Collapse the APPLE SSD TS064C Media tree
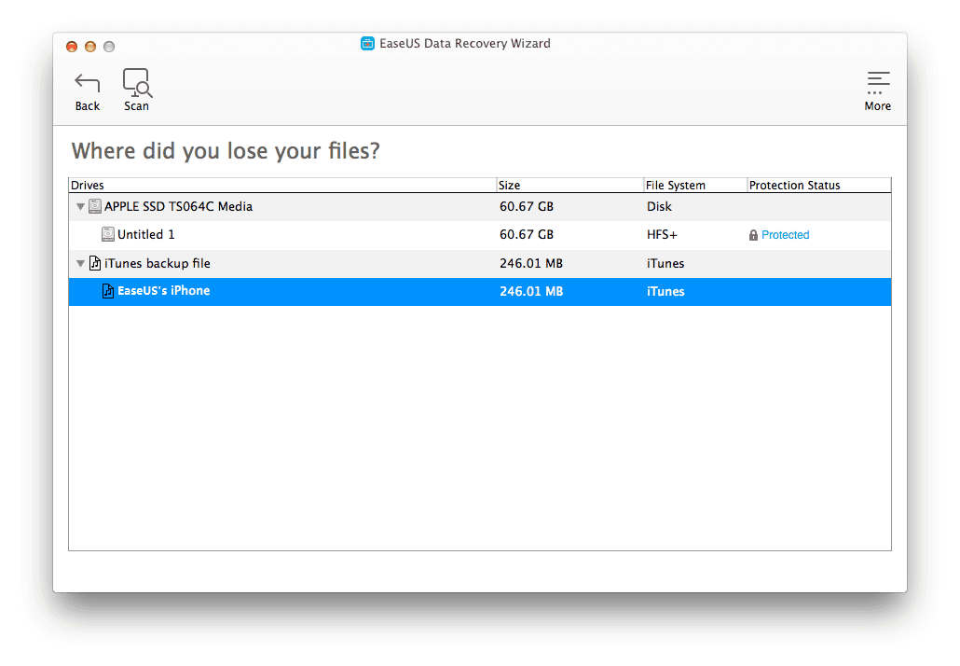960x666 pixels. click(80, 207)
